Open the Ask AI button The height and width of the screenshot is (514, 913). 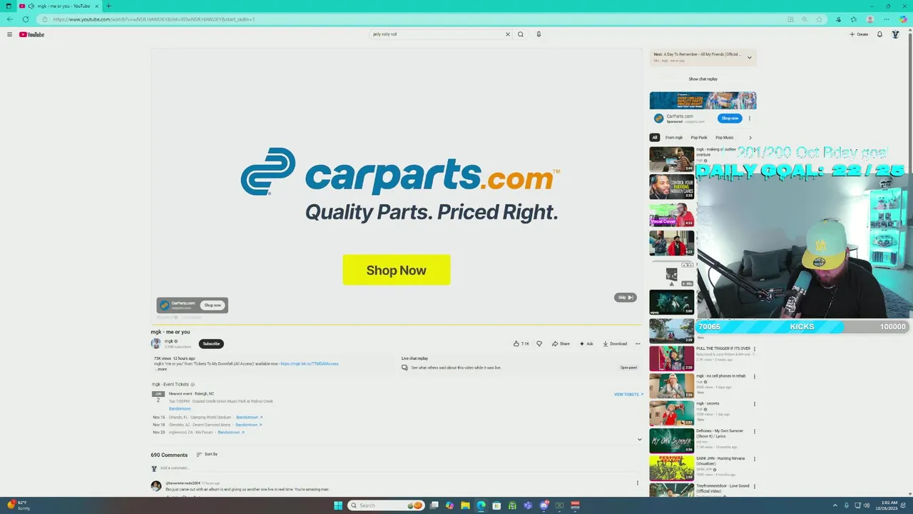[586, 343]
